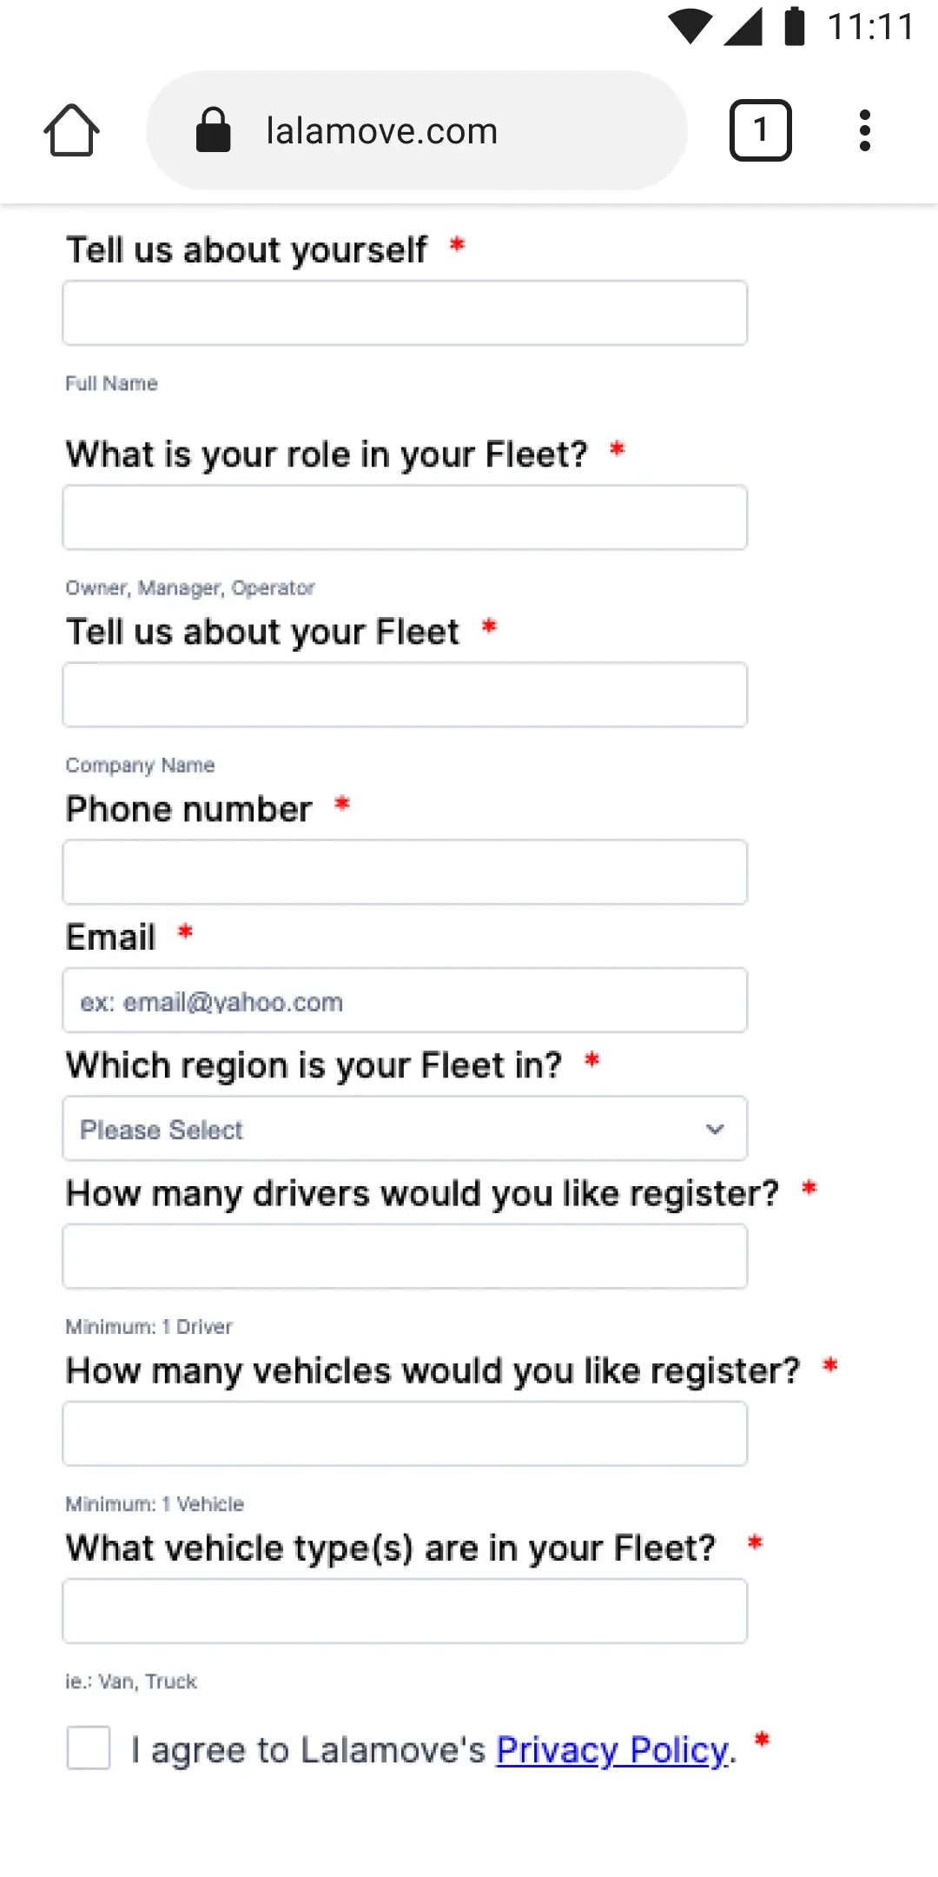Tap the Wi-Fi icon in the status bar

pos(689,26)
